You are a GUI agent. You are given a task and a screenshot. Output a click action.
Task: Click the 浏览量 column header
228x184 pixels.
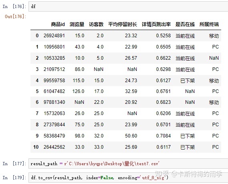pyautogui.click(x=77, y=24)
